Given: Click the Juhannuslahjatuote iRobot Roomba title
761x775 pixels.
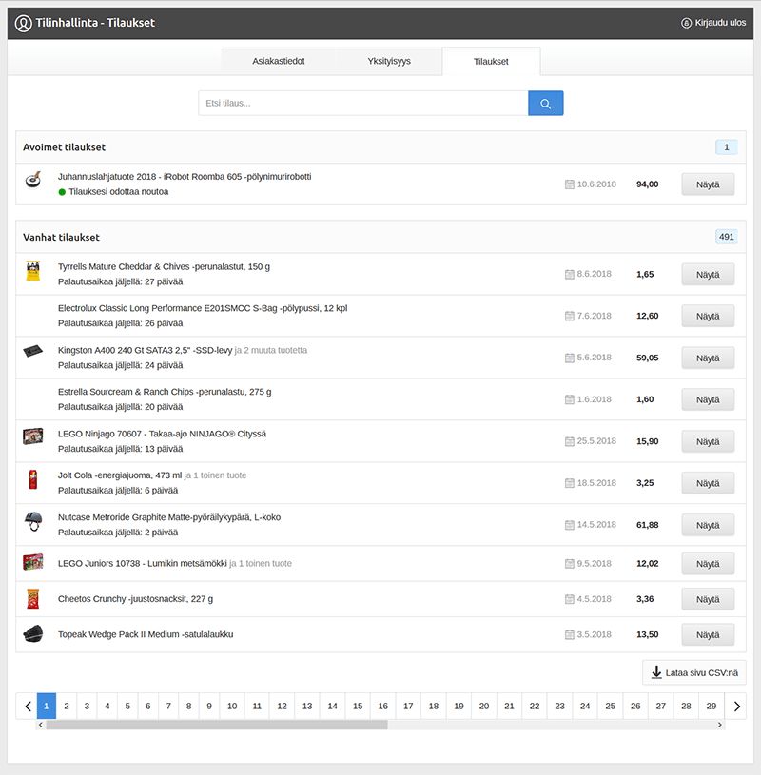Looking at the screenshot, I should (x=185, y=177).
